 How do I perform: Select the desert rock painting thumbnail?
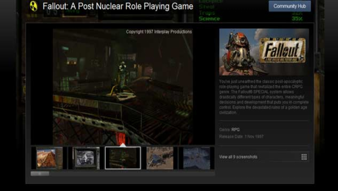pyautogui.click(x=49, y=158)
